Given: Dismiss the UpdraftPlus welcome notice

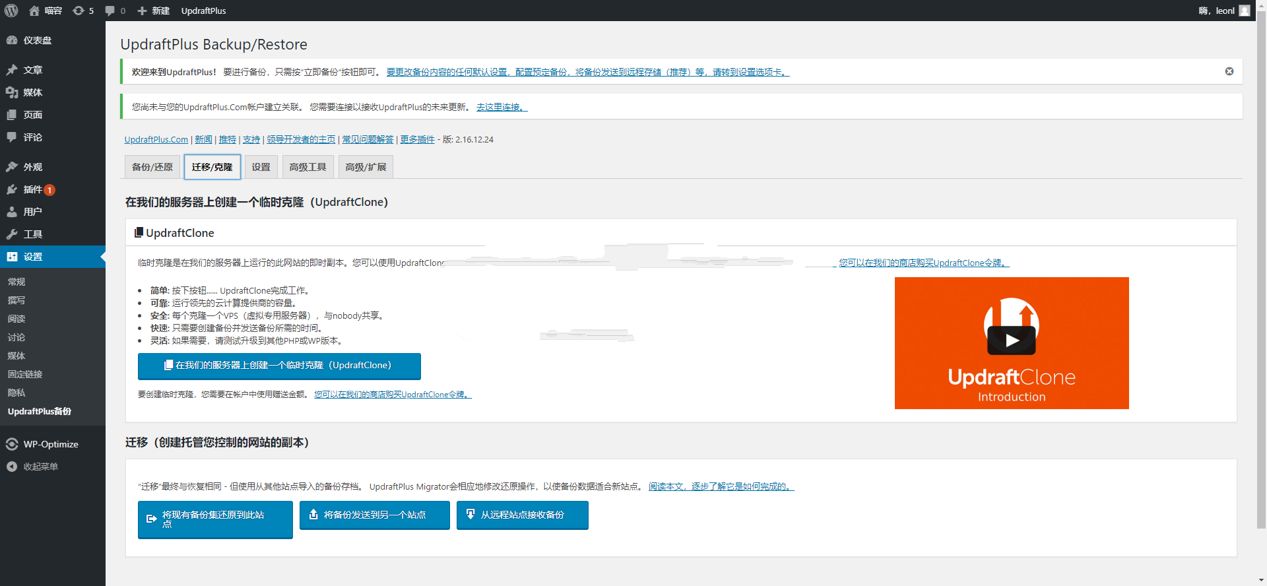Looking at the screenshot, I should [1229, 71].
